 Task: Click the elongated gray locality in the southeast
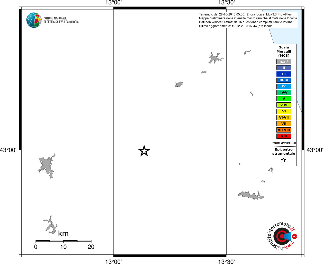[251, 195]
